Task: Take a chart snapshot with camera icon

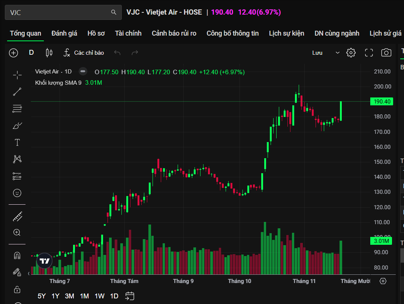Action: (386, 53)
